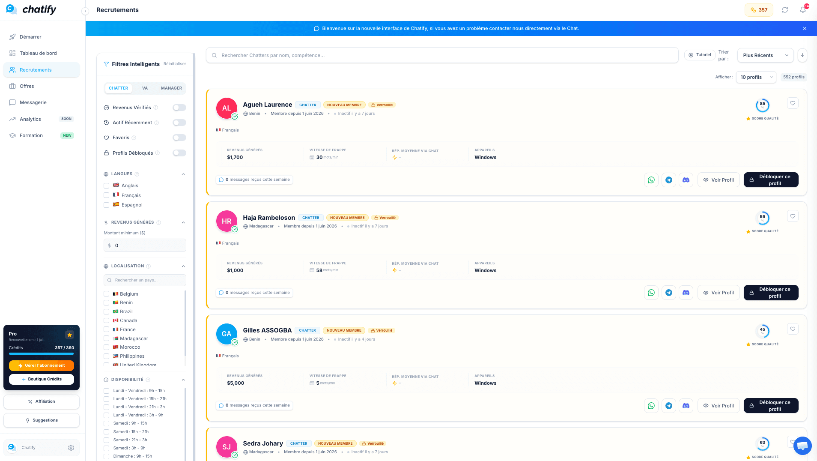This screenshot has height=461, width=817.
Task: Check the Espagnol language checkbox
Action: pyautogui.click(x=106, y=205)
